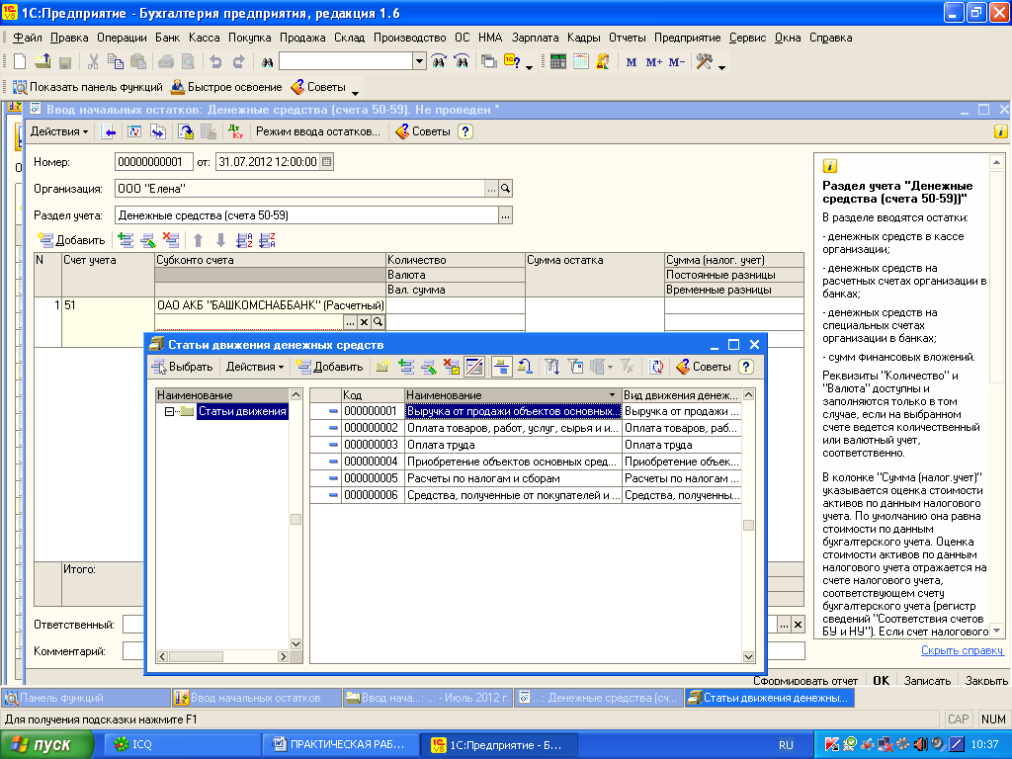Image resolution: width=1012 pixels, height=759 pixels.
Task: Click the M- memory button
Action: coord(676,62)
